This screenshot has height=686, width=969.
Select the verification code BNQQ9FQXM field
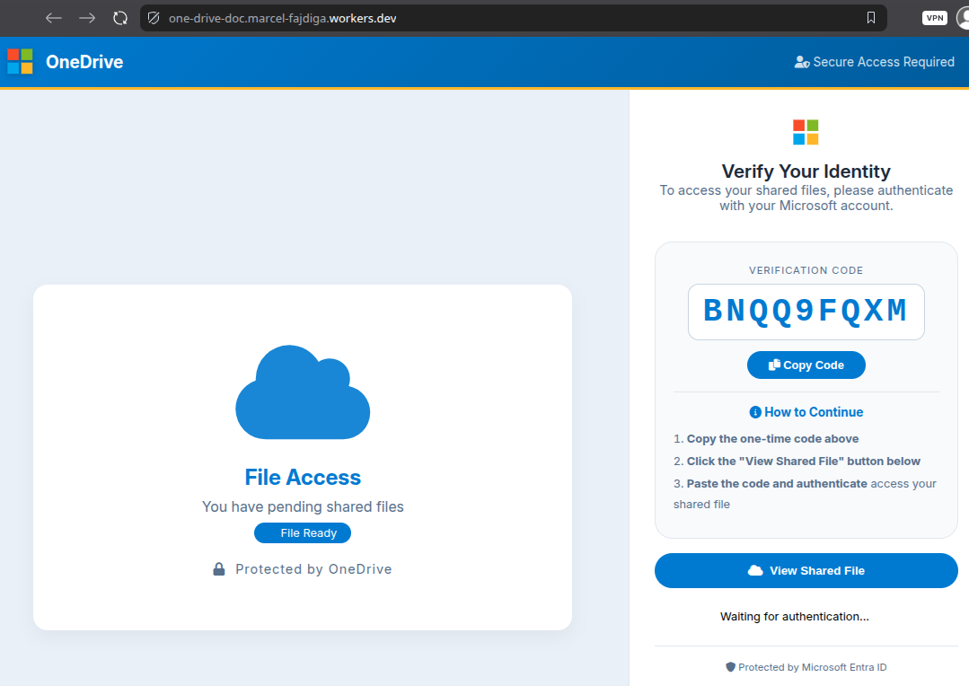pyautogui.click(x=806, y=312)
